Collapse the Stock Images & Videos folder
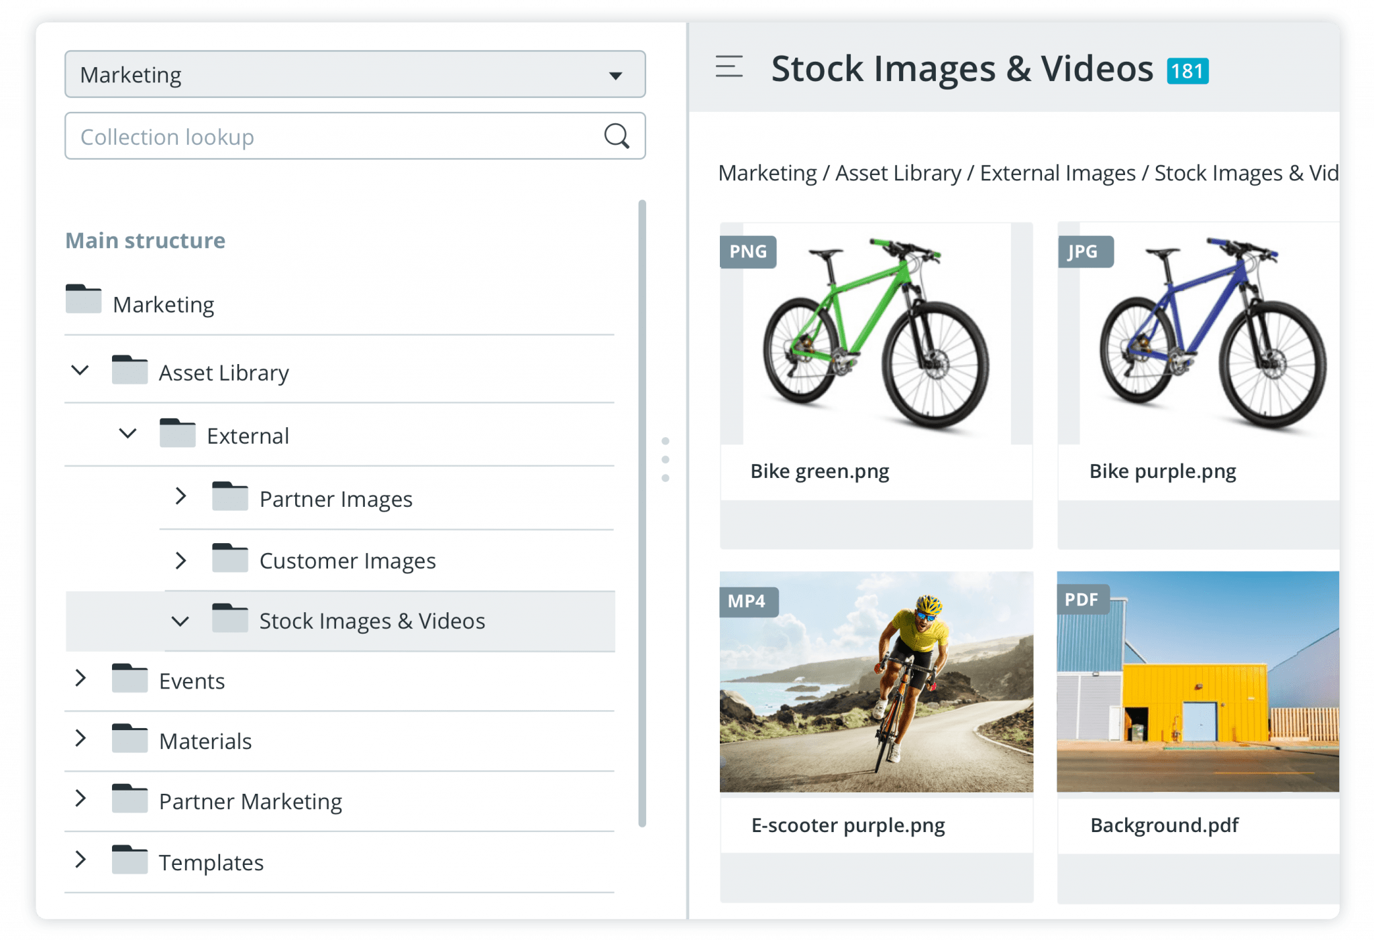Image resolution: width=1374 pixels, height=940 pixels. tap(180, 620)
